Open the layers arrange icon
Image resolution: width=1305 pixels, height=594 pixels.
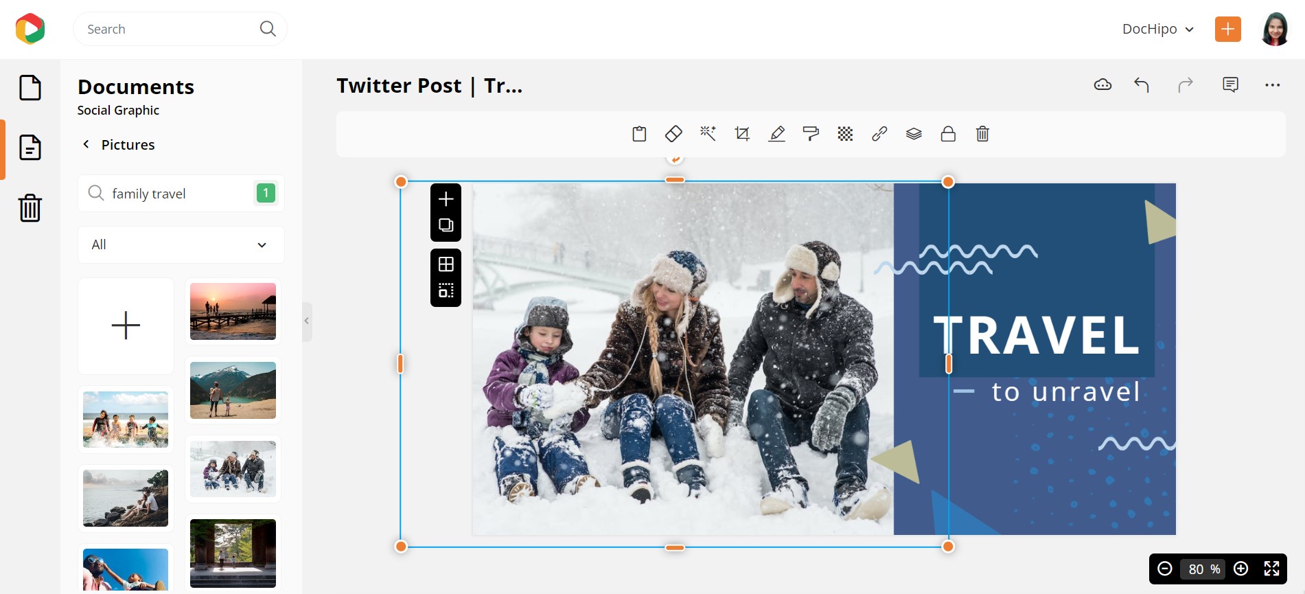click(x=914, y=134)
